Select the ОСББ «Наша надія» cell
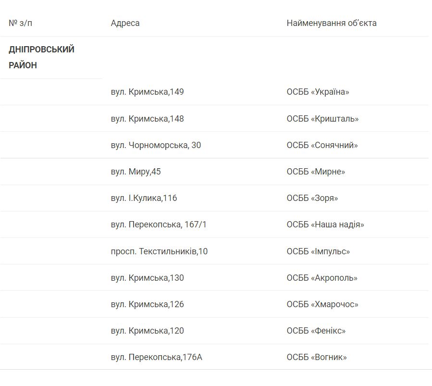This screenshot has width=432, height=386. 325,224
